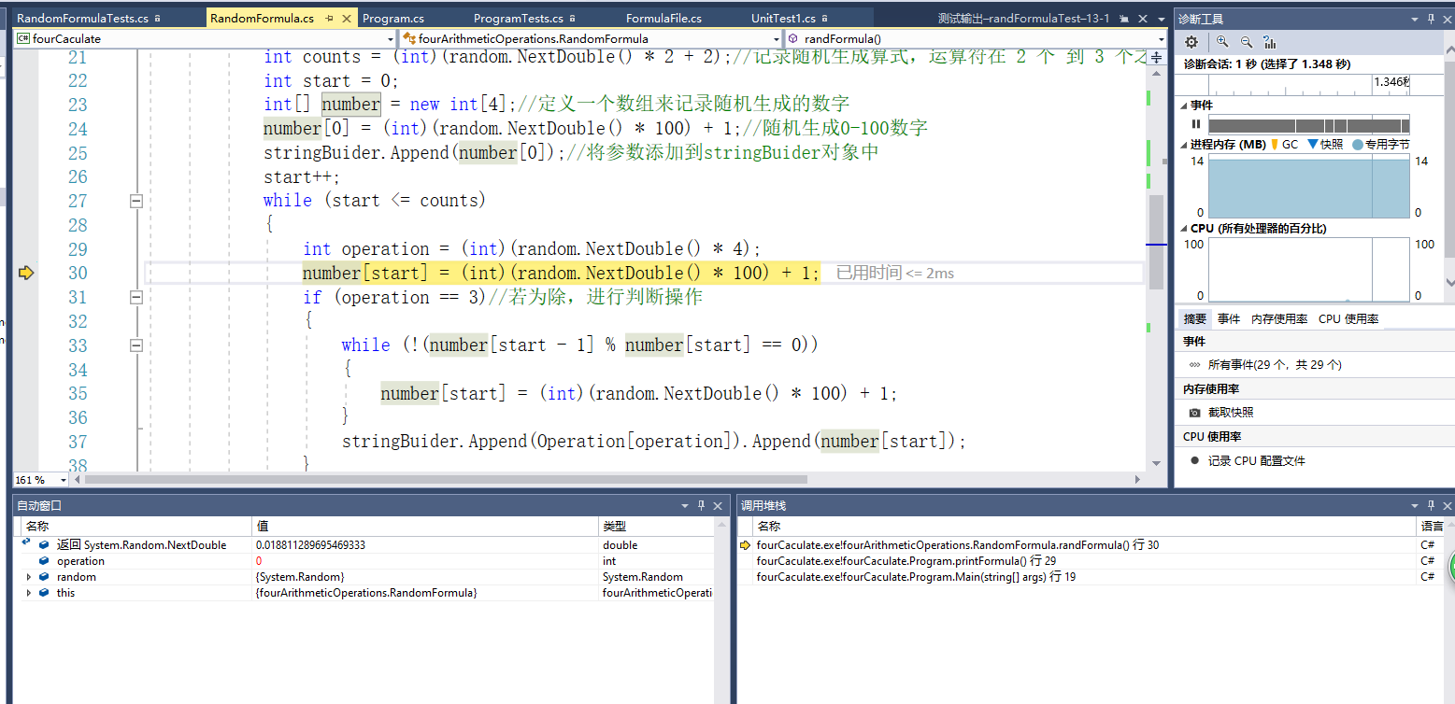
Task: Toggle 专用字节 legend in memory graph
Action: [1358, 145]
